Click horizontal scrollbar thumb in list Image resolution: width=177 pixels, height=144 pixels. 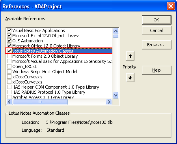pyautogui.click(x=40, y=102)
